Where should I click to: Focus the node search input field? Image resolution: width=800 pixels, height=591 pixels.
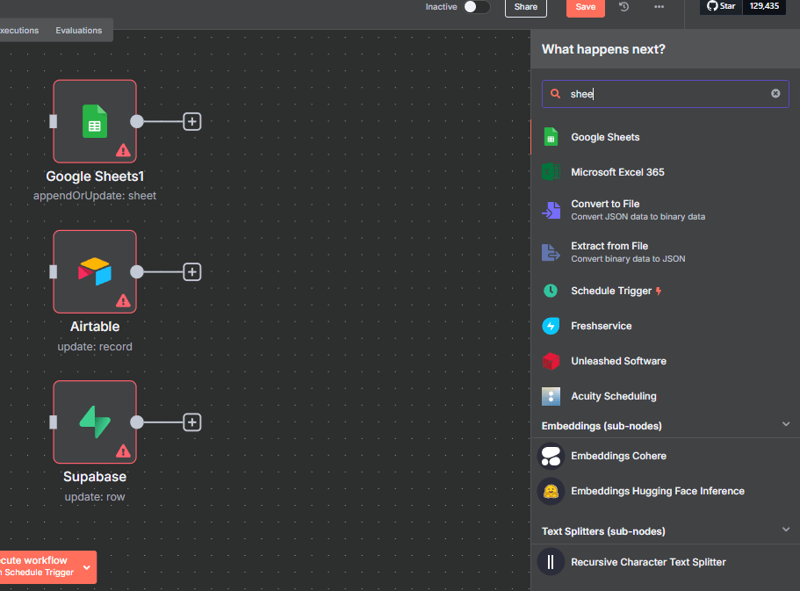click(x=666, y=94)
